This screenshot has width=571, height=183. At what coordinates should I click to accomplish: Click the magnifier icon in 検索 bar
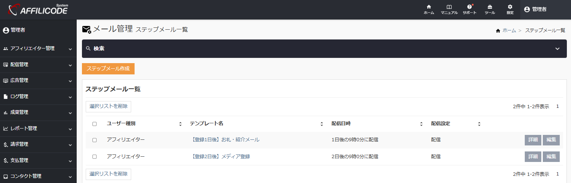pos(88,48)
